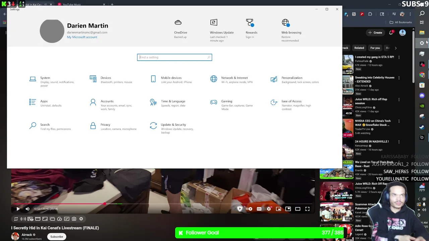
Task: Open the Airrack channel avatar
Action: tap(15, 237)
